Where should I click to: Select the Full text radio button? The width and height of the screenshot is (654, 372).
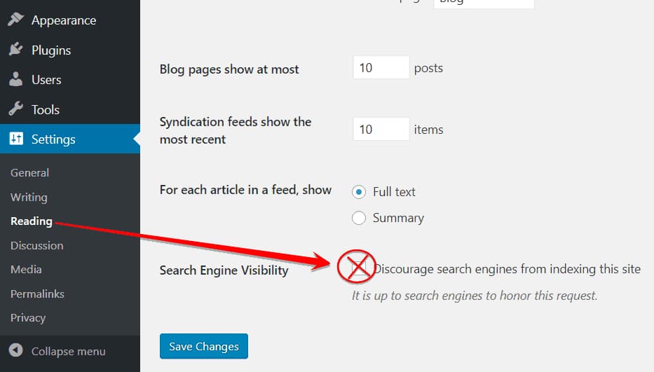click(x=359, y=192)
